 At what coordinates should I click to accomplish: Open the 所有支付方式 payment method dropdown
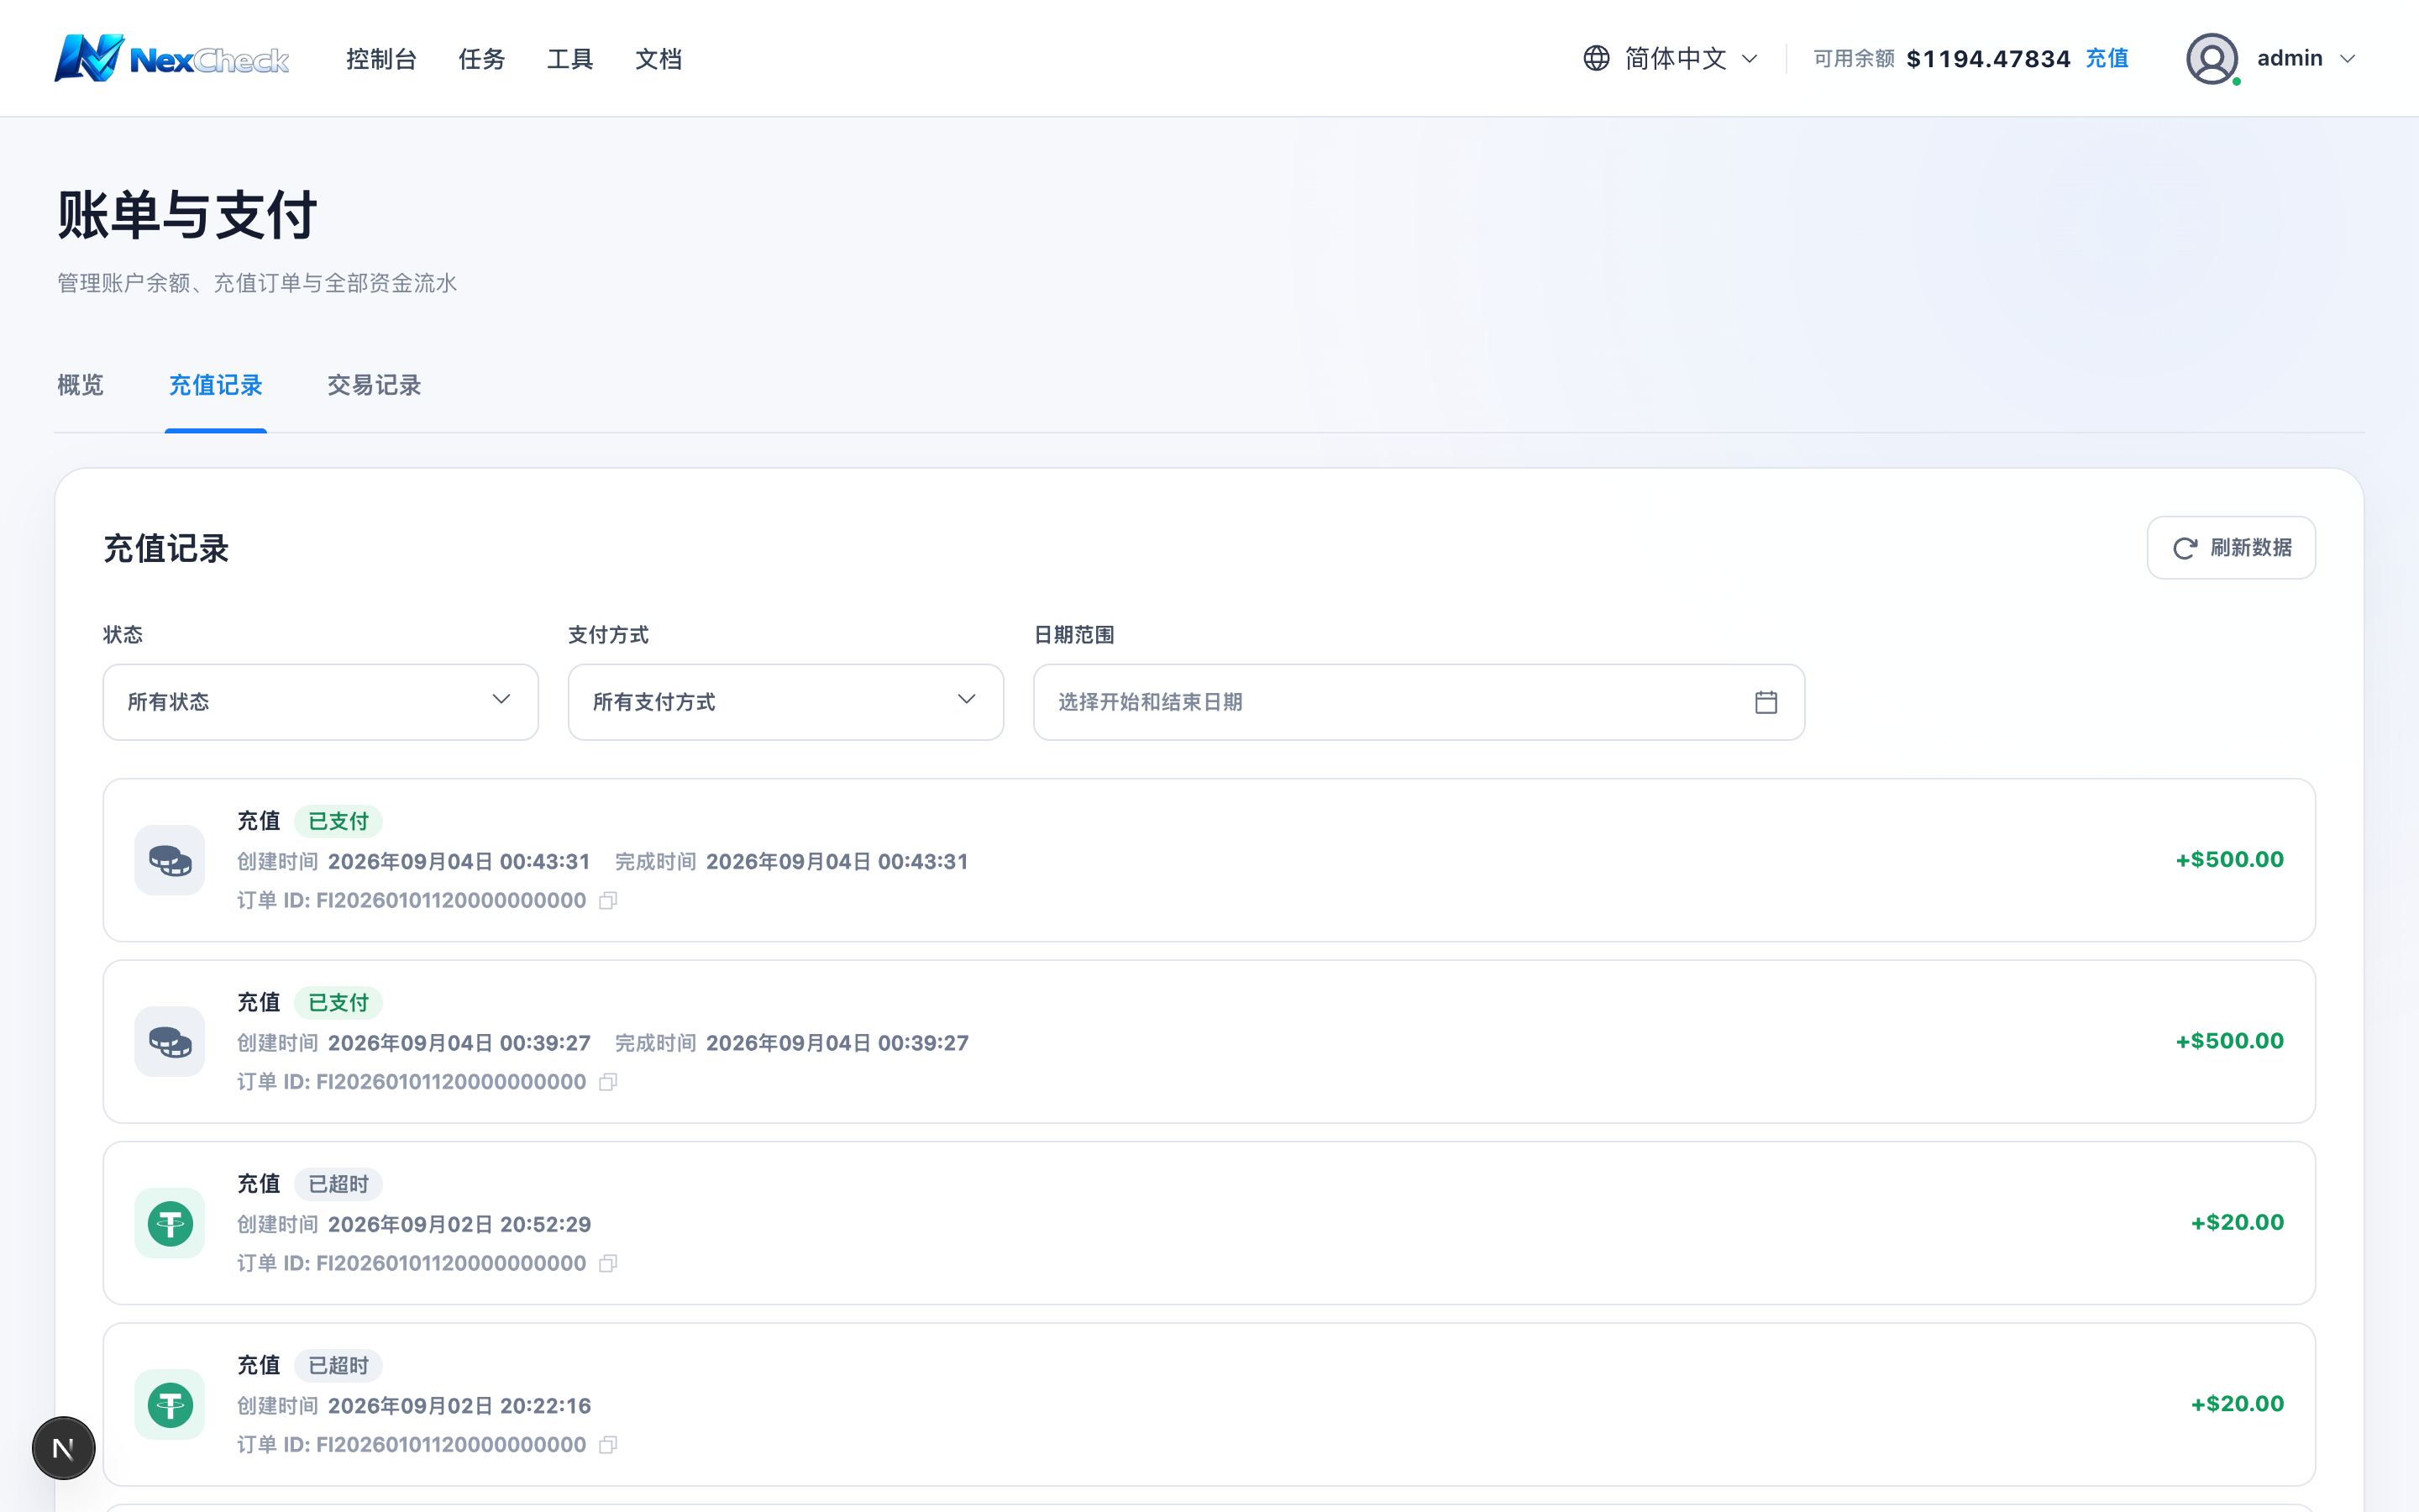click(x=785, y=702)
